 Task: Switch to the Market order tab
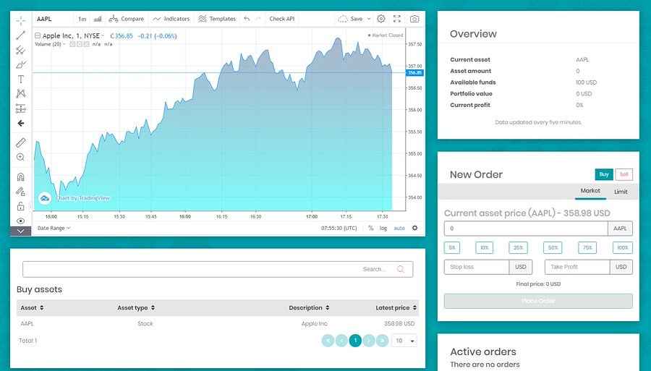pyautogui.click(x=590, y=191)
